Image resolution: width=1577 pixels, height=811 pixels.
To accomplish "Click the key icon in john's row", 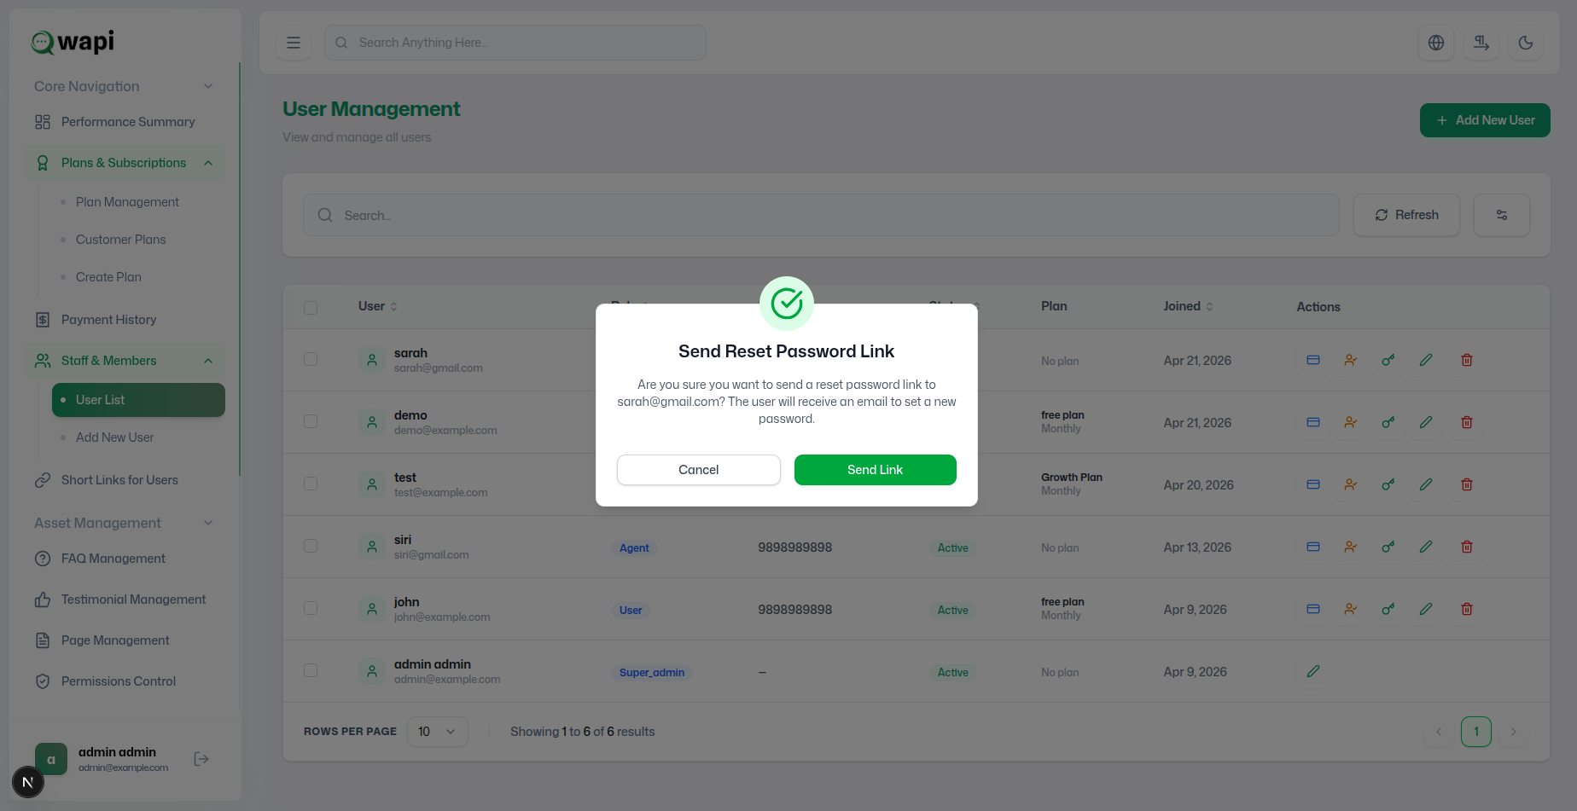I will 1388,609.
